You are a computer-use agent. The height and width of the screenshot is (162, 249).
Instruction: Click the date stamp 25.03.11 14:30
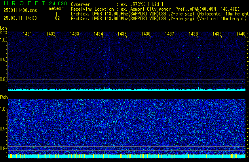20,18
